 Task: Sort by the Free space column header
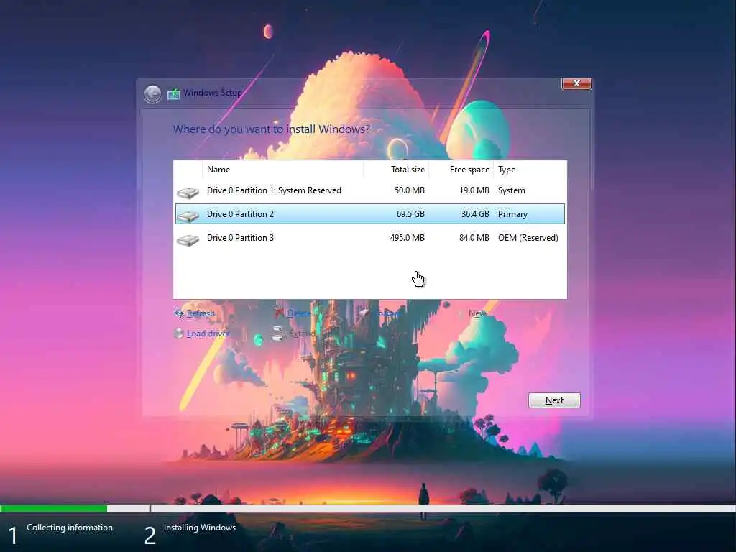click(461, 170)
